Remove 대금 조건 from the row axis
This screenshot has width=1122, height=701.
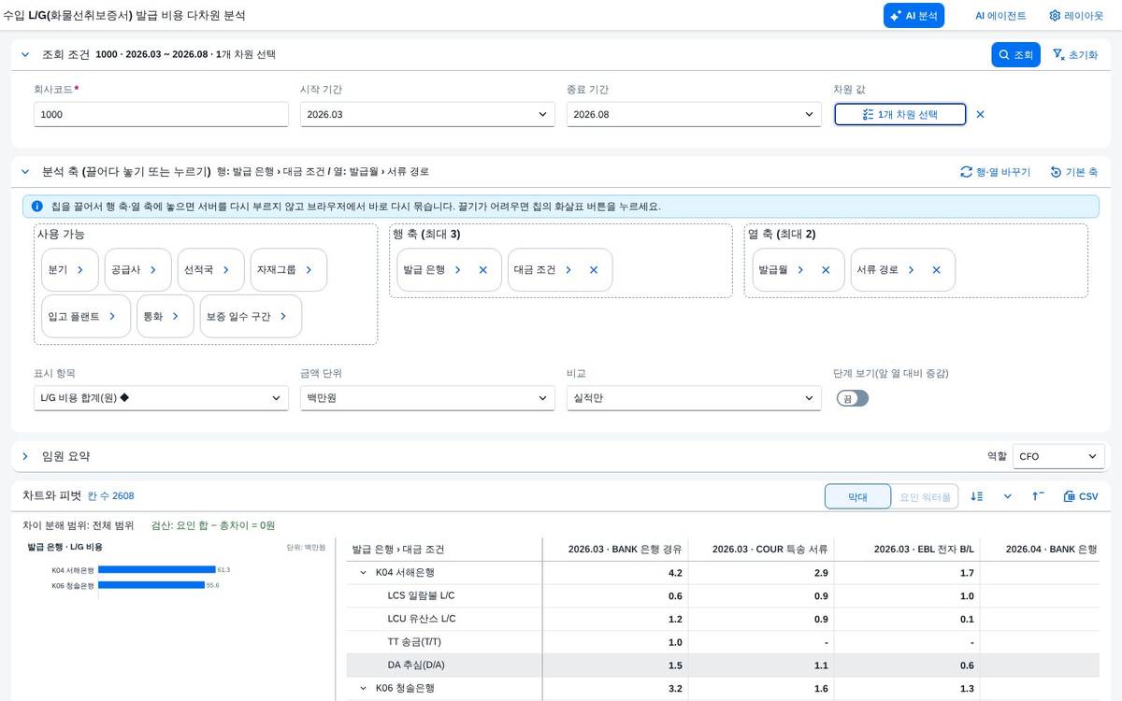(x=594, y=269)
